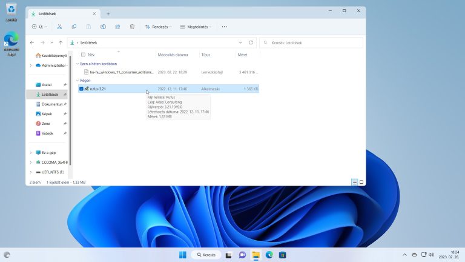Expand the Ez a gép tree node

point(31,153)
